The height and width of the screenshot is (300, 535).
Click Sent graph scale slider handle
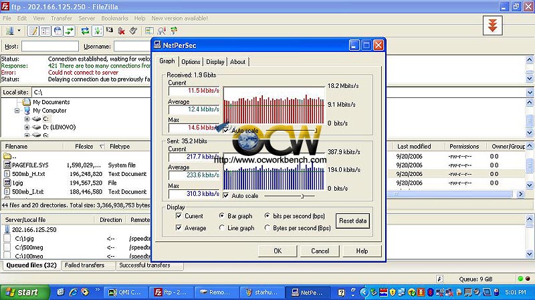302,196
